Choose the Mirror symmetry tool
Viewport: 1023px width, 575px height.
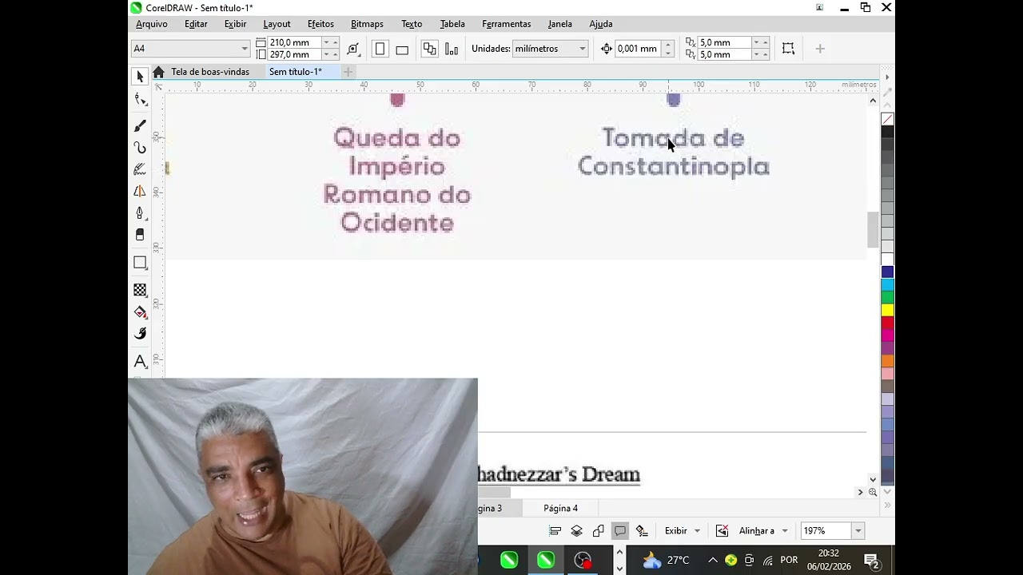141,191
